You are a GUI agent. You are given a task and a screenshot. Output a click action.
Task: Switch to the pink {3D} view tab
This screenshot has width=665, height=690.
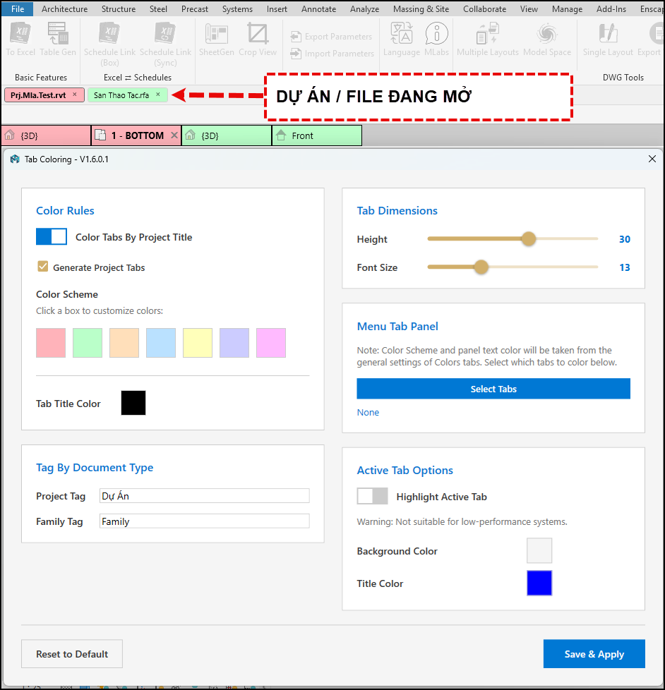(x=46, y=135)
